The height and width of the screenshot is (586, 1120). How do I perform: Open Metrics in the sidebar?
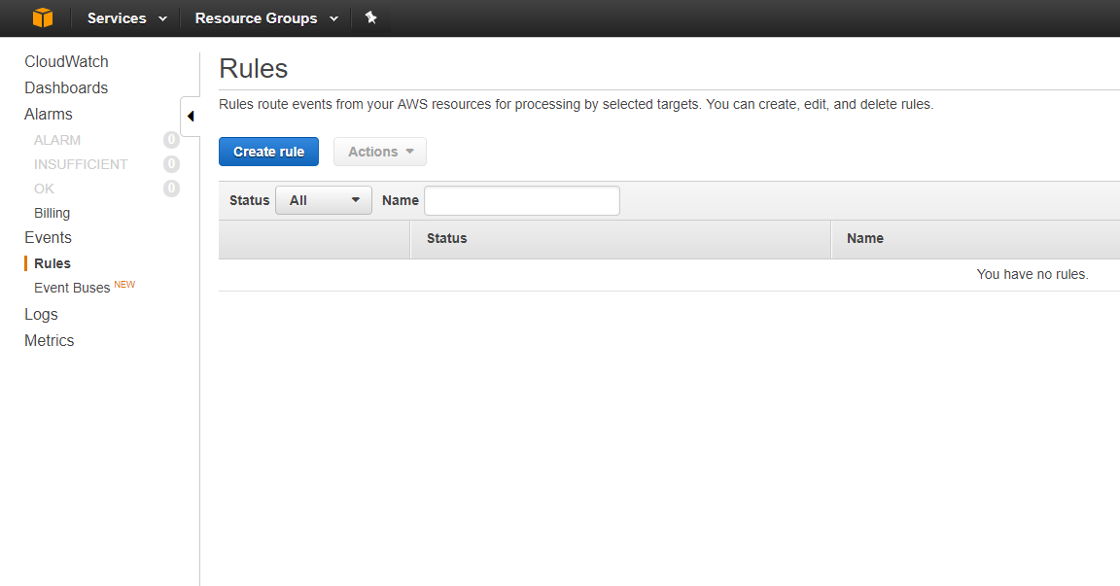click(50, 340)
